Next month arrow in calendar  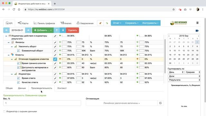click(199, 36)
